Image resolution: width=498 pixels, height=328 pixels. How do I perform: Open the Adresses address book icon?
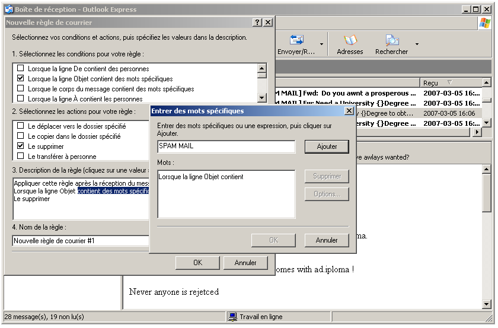click(x=350, y=40)
